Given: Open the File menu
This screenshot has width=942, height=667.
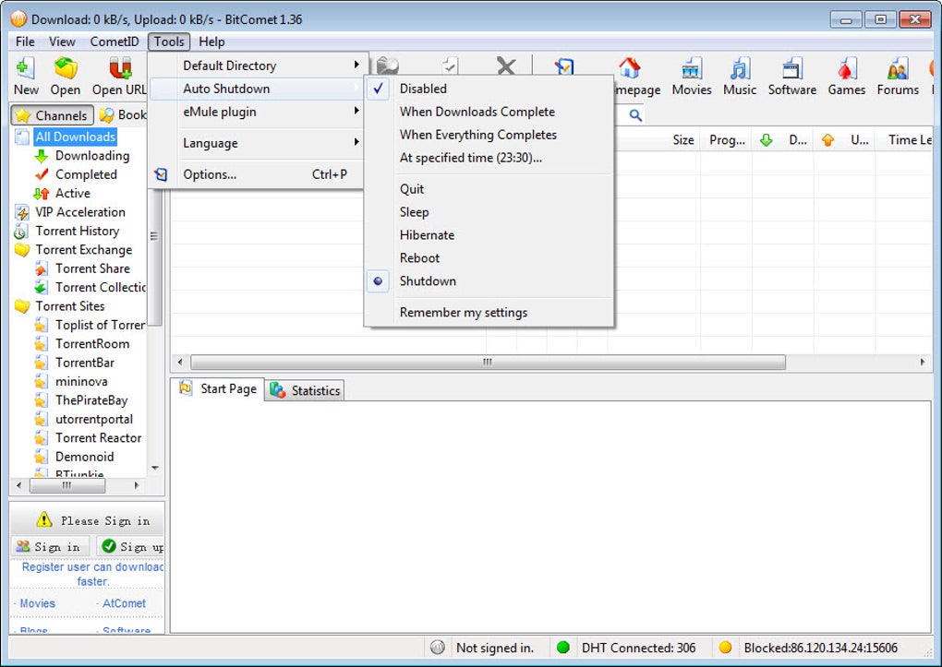Looking at the screenshot, I should tap(25, 42).
